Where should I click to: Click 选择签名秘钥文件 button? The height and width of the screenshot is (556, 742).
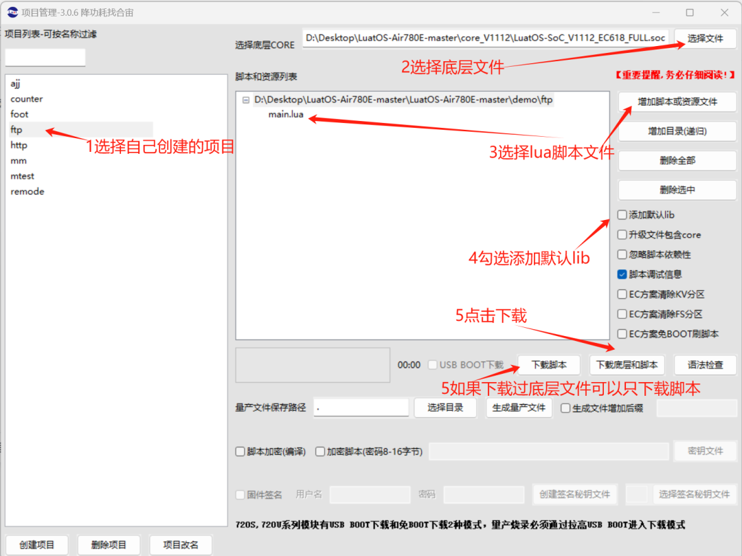694,494
